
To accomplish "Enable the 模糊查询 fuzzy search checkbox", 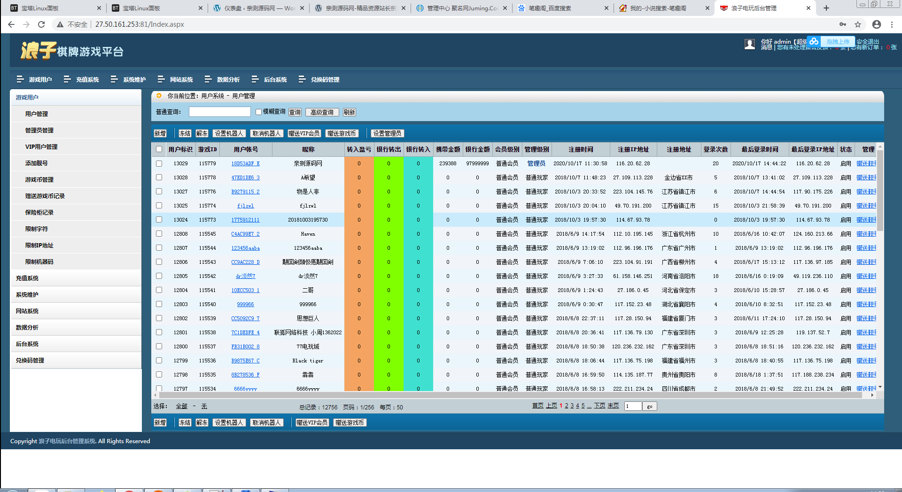I will coord(258,112).
